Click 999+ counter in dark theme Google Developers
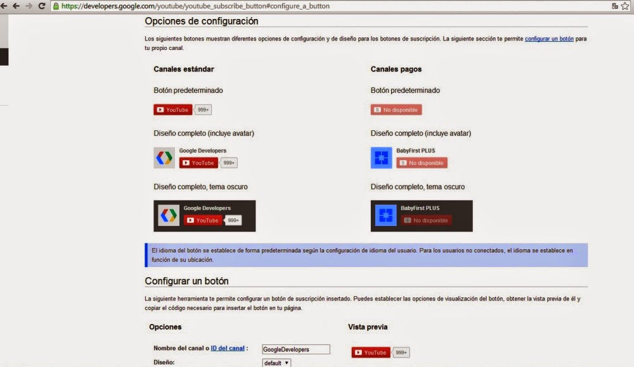Image resolution: width=634 pixels, height=367 pixels. [x=233, y=220]
